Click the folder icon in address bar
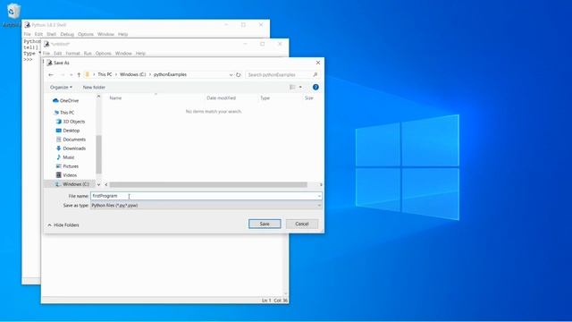The height and width of the screenshot is (322, 572). pyautogui.click(x=88, y=74)
